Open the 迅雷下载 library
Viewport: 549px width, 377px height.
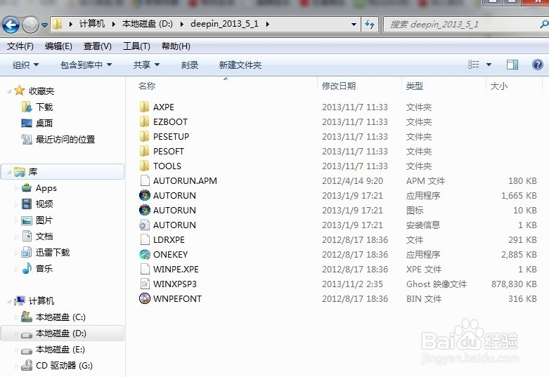(53, 253)
